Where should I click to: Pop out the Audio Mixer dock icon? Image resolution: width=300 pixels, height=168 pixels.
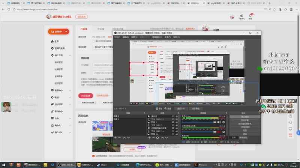(226, 113)
